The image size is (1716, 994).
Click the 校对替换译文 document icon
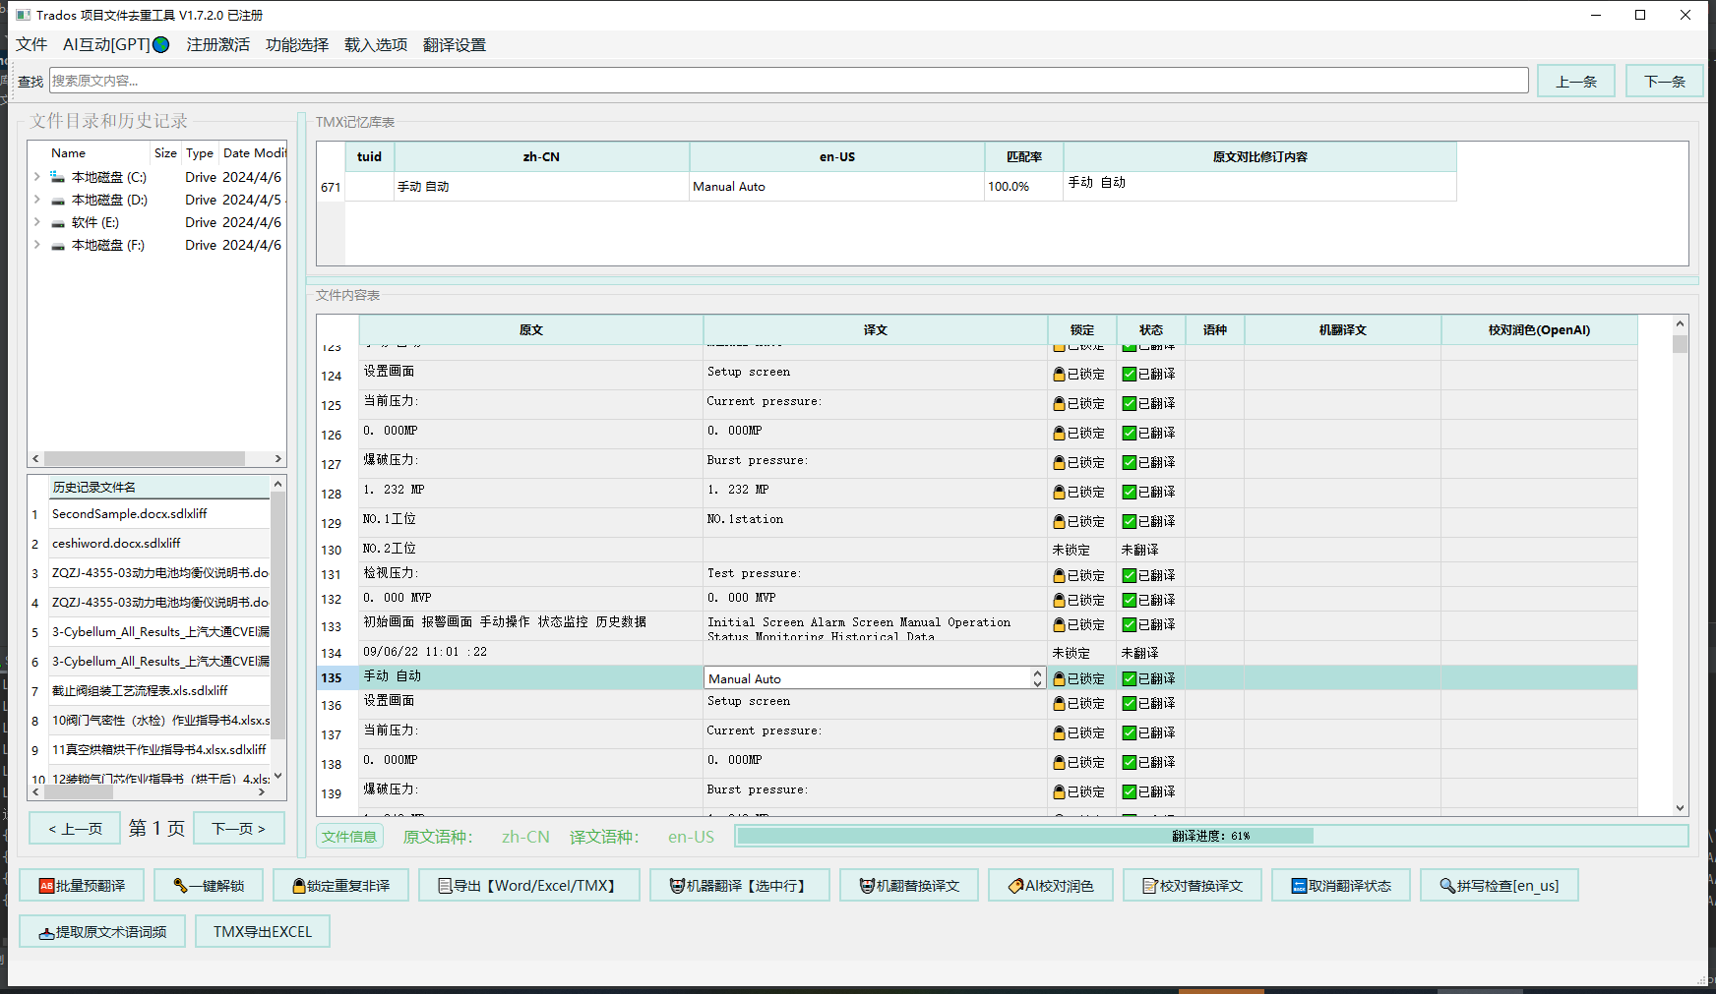pos(1150,886)
